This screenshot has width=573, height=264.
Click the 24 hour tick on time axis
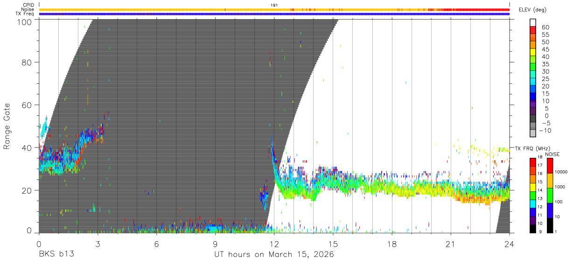pyautogui.click(x=510, y=244)
